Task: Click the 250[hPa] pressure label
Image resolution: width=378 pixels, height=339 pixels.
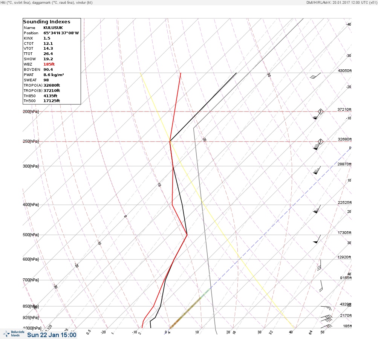Action: pos(31,141)
